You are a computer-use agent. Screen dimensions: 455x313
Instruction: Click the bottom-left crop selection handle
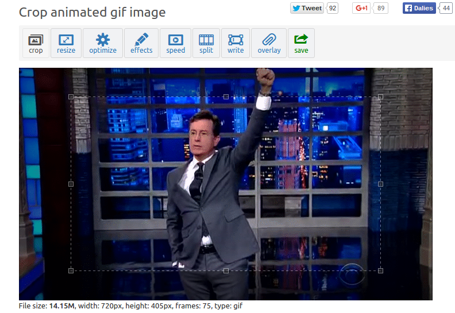point(71,271)
